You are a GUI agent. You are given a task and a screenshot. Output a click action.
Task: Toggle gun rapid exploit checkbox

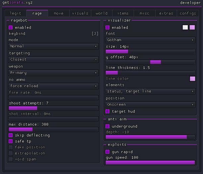(x=107, y=152)
